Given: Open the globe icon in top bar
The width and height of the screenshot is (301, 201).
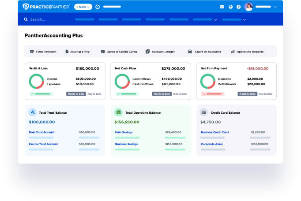Looking at the screenshot, I should [230, 7].
